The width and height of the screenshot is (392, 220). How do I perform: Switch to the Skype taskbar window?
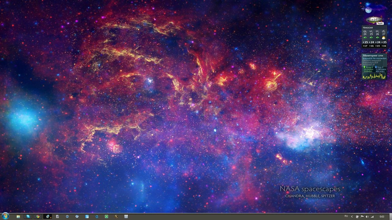coord(28,216)
